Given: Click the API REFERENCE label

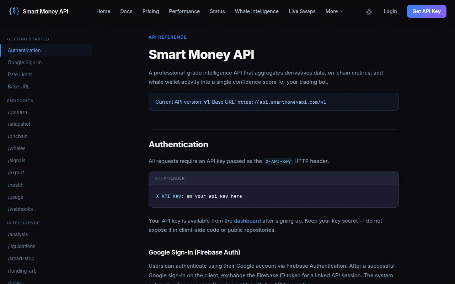Looking at the screenshot, I should (167, 37).
